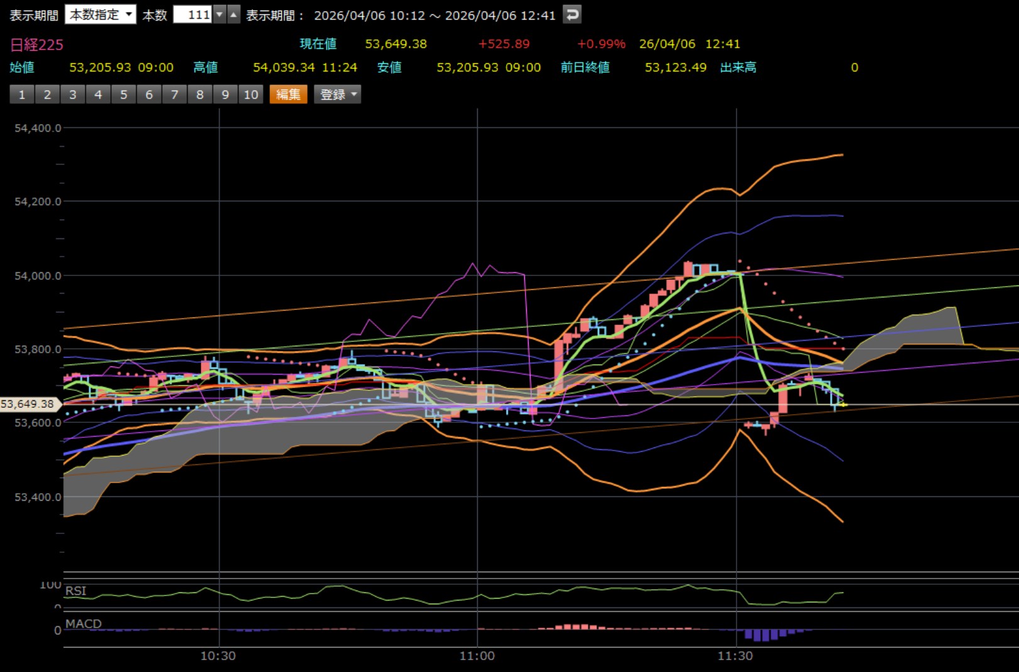Load chart preset 9
The image size is (1019, 672).
click(225, 94)
